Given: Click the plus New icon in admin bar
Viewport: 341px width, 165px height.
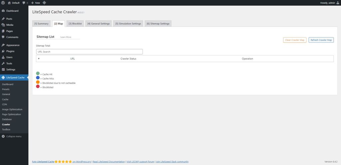Looking at the screenshot, I should click(32, 3).
